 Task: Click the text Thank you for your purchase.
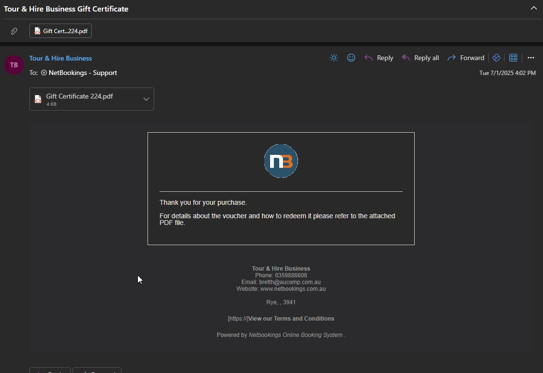(203, 202)
